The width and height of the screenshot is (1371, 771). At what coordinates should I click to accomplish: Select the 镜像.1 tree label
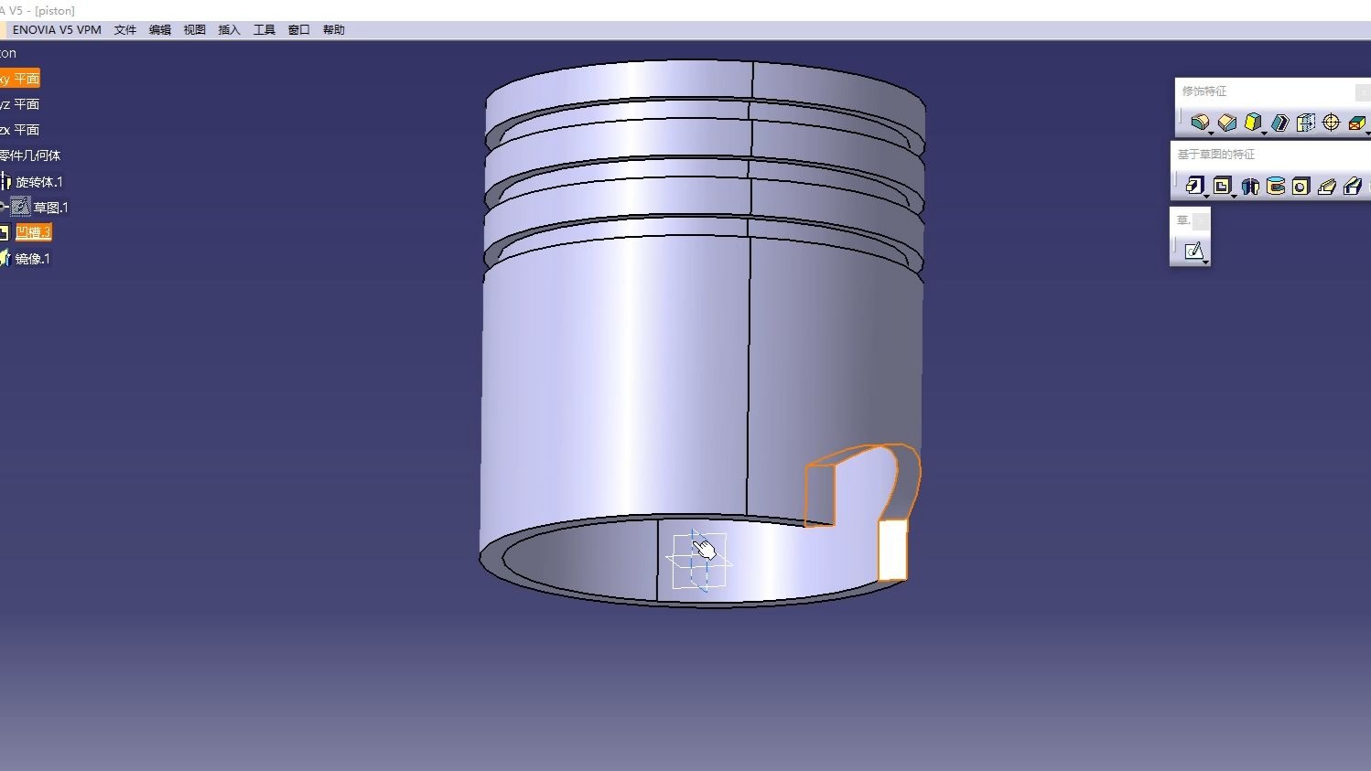[x=33, y=259]
